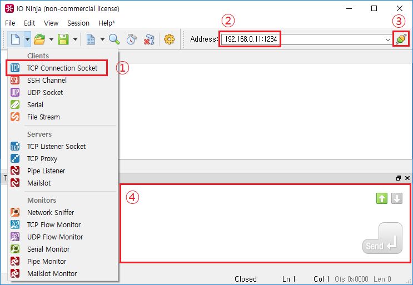
Task: Click the purple UDP icon
Action: click(x=15, y=92)
